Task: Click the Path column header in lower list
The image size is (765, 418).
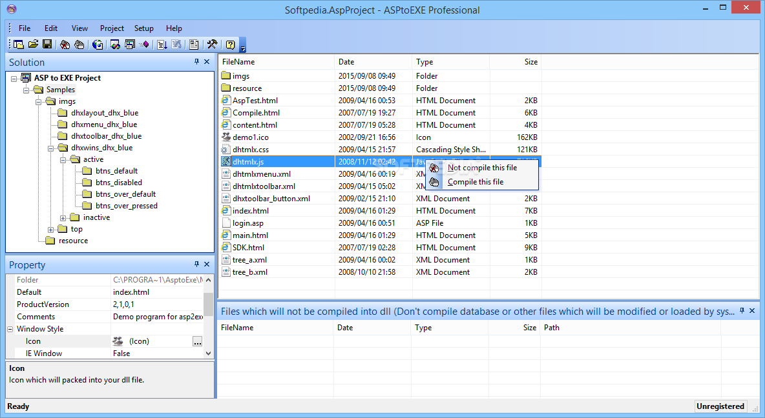Action: [x=631, y=328]
